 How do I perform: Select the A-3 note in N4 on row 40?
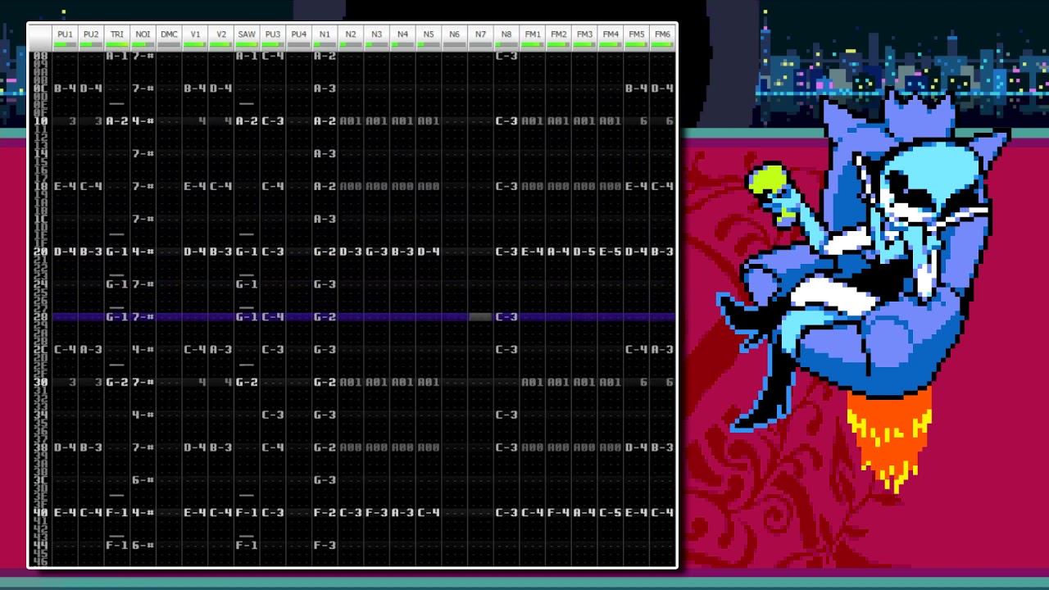[402, 513]
